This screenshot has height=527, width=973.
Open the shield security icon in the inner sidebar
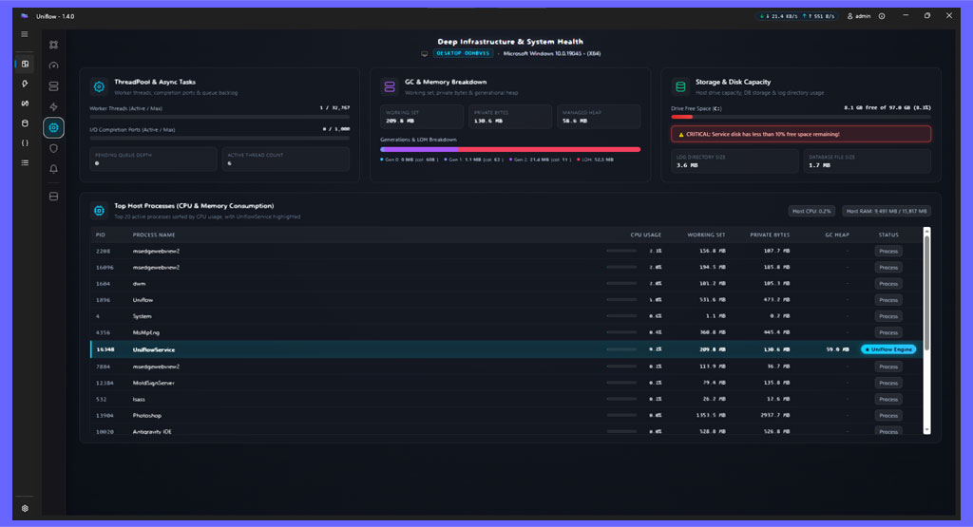[54, 149]
